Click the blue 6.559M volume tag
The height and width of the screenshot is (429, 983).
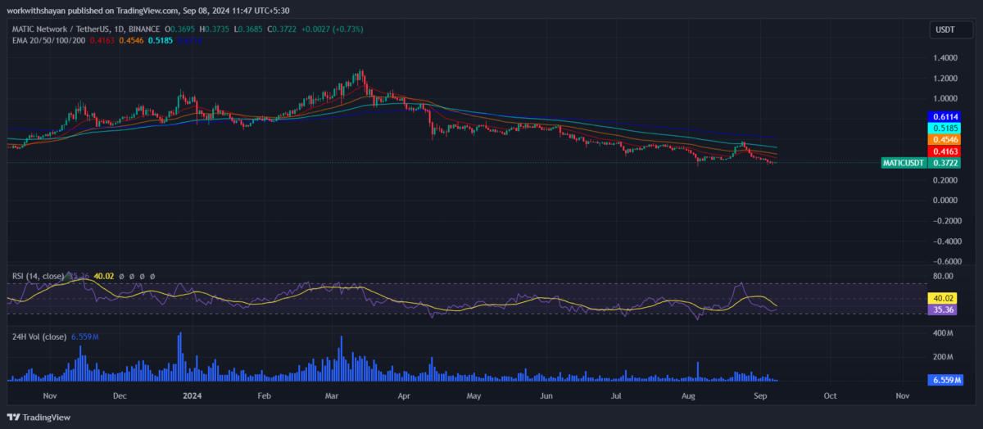pyautogui.click(x=945, y=380)
